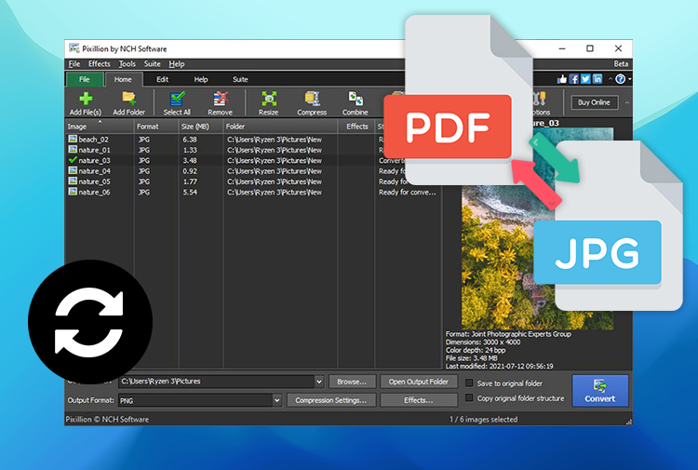Select the beach_02 file name

pos(94,140)
